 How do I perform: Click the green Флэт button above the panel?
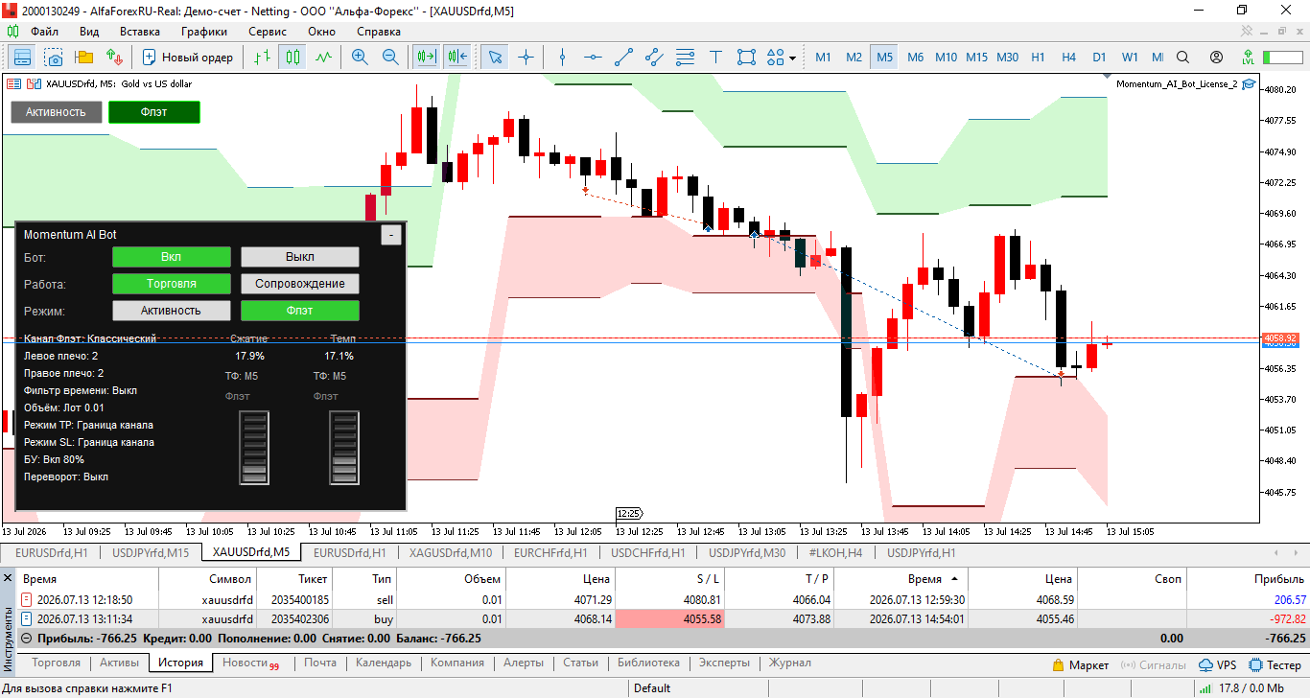click(x=154, y=112)
